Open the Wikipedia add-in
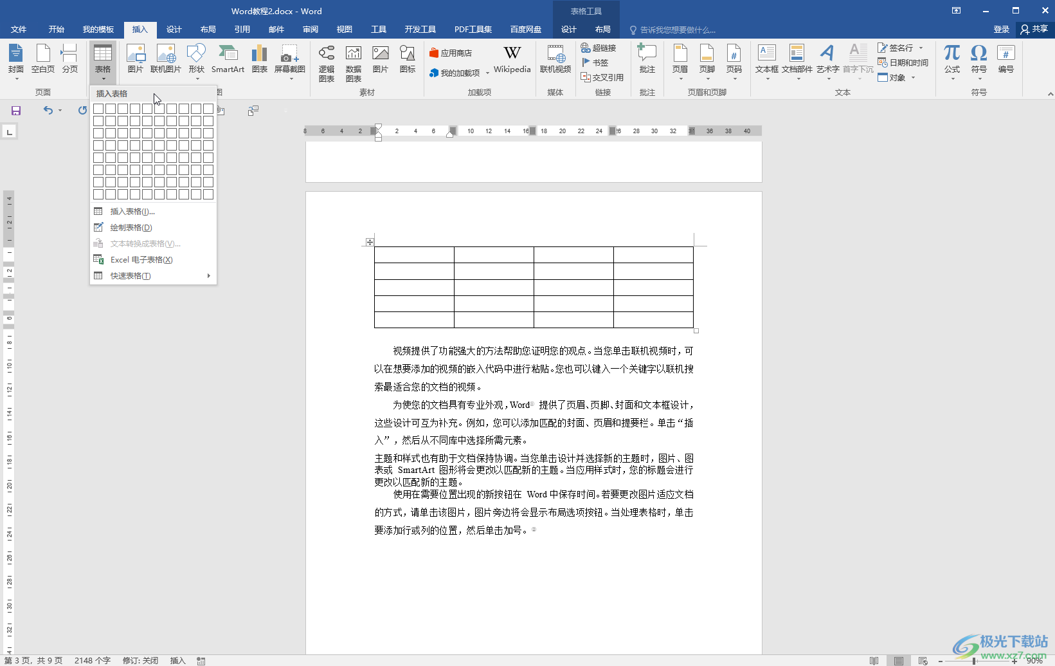1055x666 pixels. tap(512, 59)
